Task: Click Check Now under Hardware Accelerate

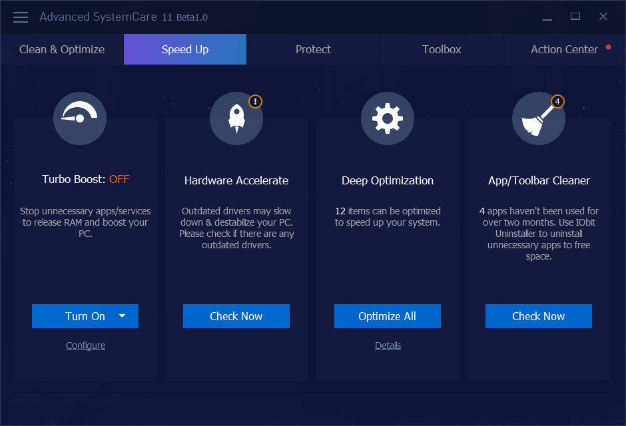Action: pos(236,316)
